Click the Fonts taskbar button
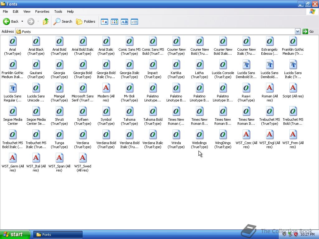This screenshot has height=239, width=319. 58,235
